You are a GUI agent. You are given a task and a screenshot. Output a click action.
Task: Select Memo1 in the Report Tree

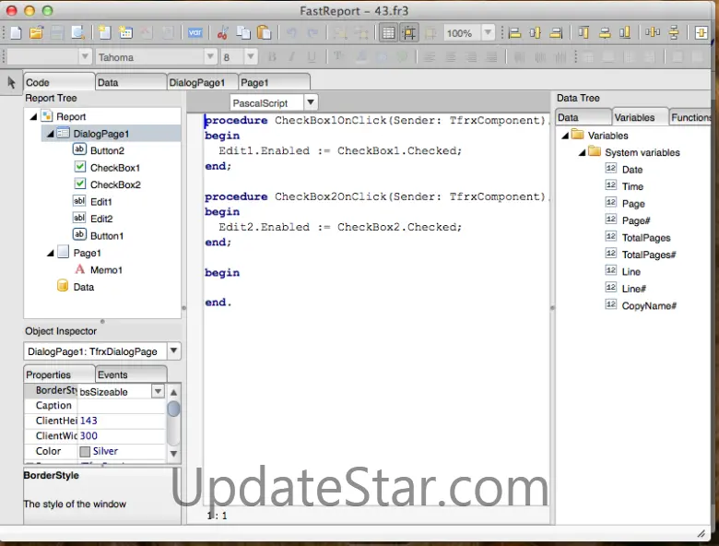106,270
